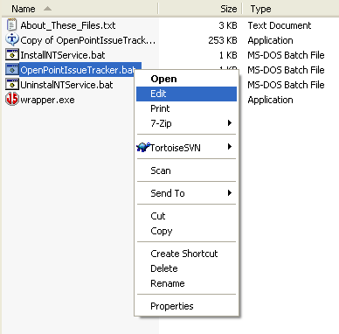339x334 pixels.
Task: Select the InstallNTService.bat batch file icon
Action: click(x=12, y=55)
